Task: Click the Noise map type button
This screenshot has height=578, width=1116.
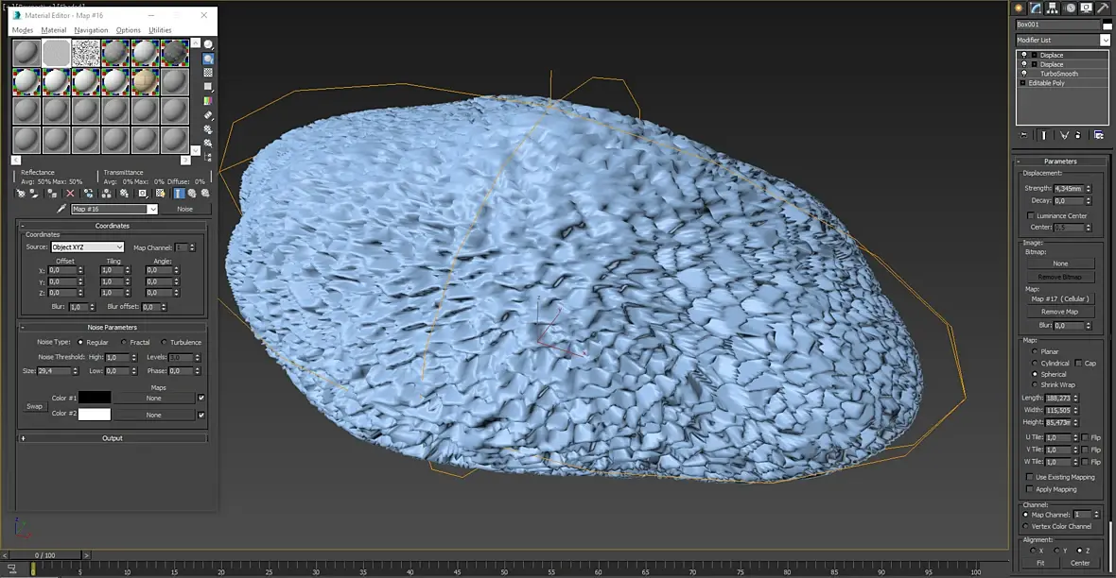Action: [x=185, y=209]
